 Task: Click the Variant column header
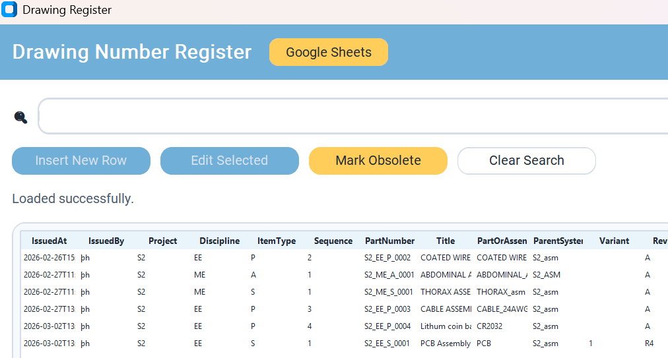[x=614, y=241]
